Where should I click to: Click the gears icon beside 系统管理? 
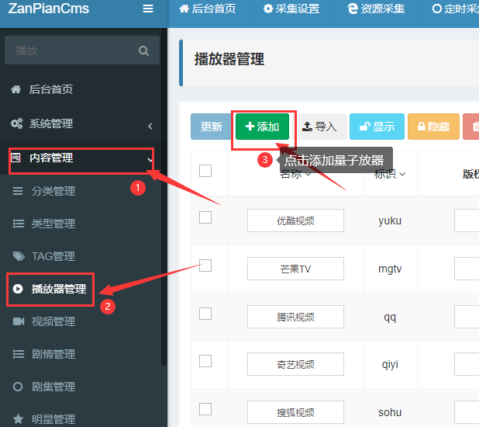pyautogui.click(x=16, y=123)
